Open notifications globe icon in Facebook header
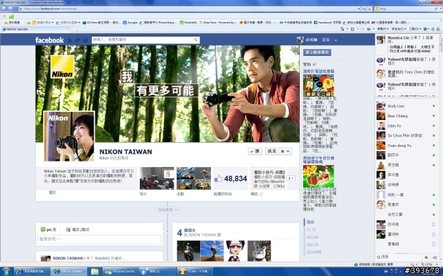The height and width of the screenshot is (276, 443). [x=85, y=40]
